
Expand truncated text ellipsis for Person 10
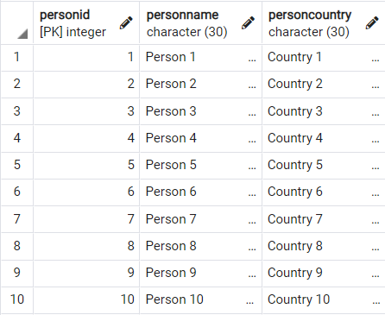tap(249, 303)
